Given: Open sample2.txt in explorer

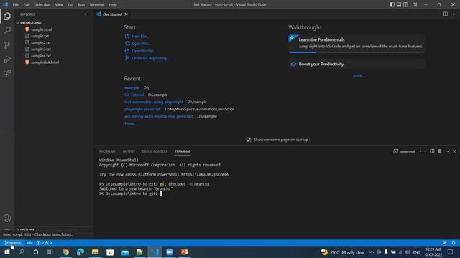Looking at the screenshot, I should tap(41, 42).
